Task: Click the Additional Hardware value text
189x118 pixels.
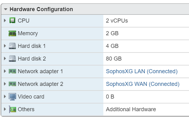Action: tap(131, 109)
